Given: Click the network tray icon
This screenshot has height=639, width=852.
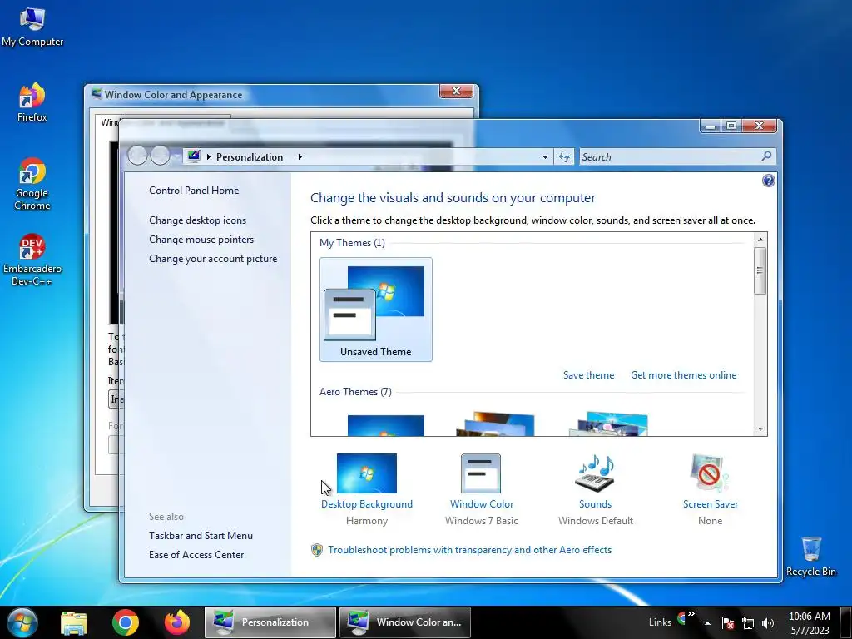Looking at the screenshot, I should (x=748, y=623).
